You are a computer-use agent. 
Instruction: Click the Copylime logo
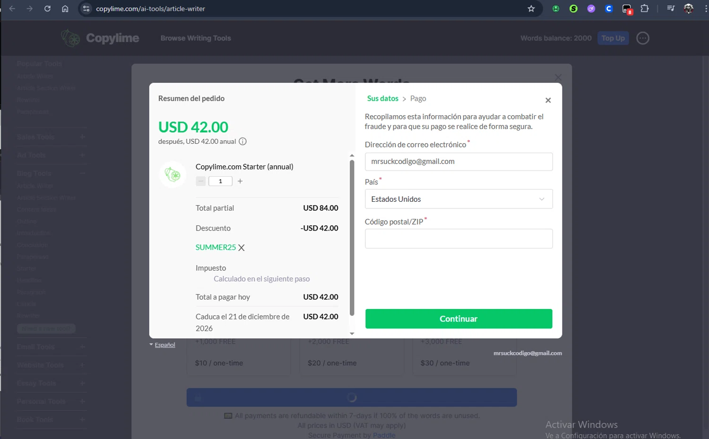pyautogui.click(x=100, y=38)
